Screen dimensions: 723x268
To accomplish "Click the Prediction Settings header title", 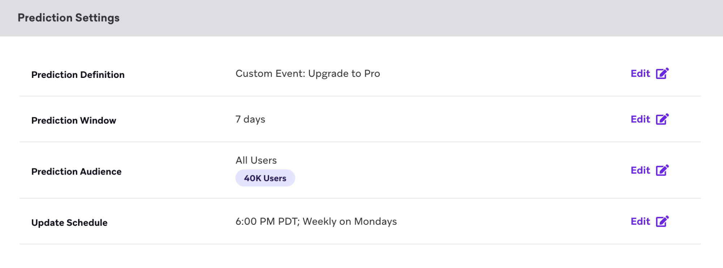I will click(x=69, y=18).
